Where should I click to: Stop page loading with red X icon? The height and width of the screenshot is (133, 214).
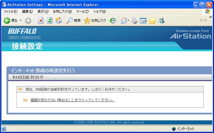point(41,21)
